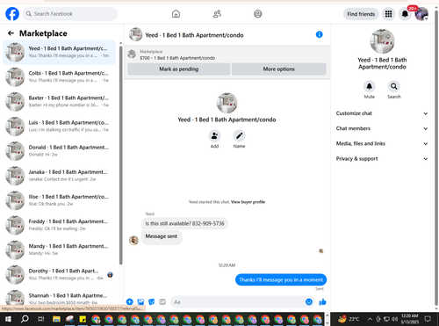439x326 pixels.
Task: Click the chat header title Yeed - 1 Bed 1 Bath
Action: point(194,35)
